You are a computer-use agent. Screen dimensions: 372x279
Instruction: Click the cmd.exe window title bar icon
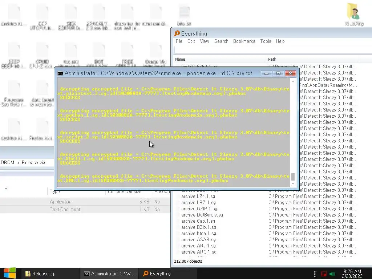click(x=60, y=73)
